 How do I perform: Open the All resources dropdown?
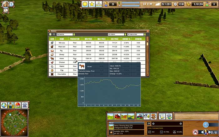(144, 34)
